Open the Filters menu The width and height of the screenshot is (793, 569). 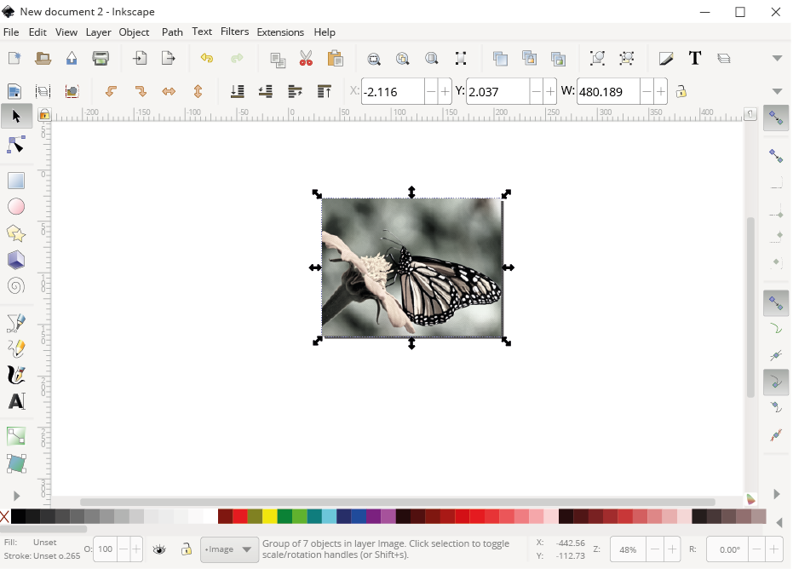tap(234, 32)
